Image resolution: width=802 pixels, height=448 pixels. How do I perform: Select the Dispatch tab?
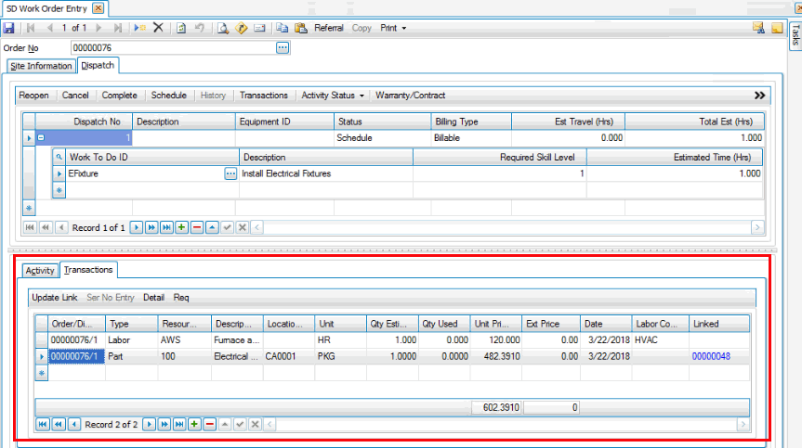[x=98, y=65]
